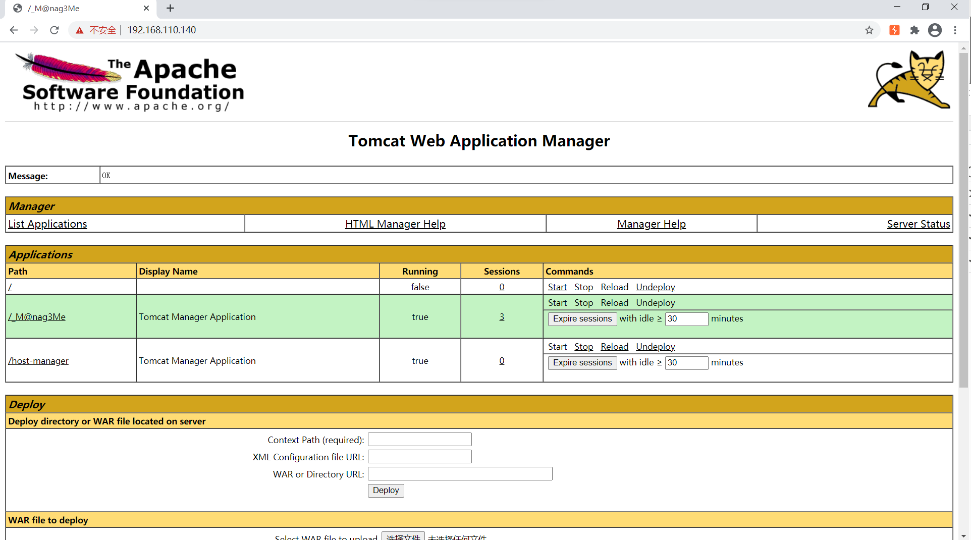
Task: Click the XML Configuration file URL field
Action: (419, 457)
